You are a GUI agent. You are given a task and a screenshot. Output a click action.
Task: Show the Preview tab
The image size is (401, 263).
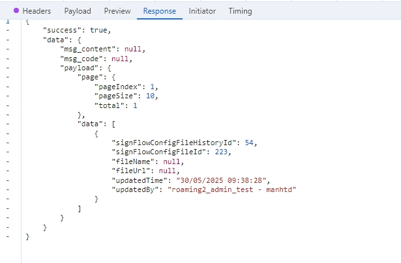(117, 11)
